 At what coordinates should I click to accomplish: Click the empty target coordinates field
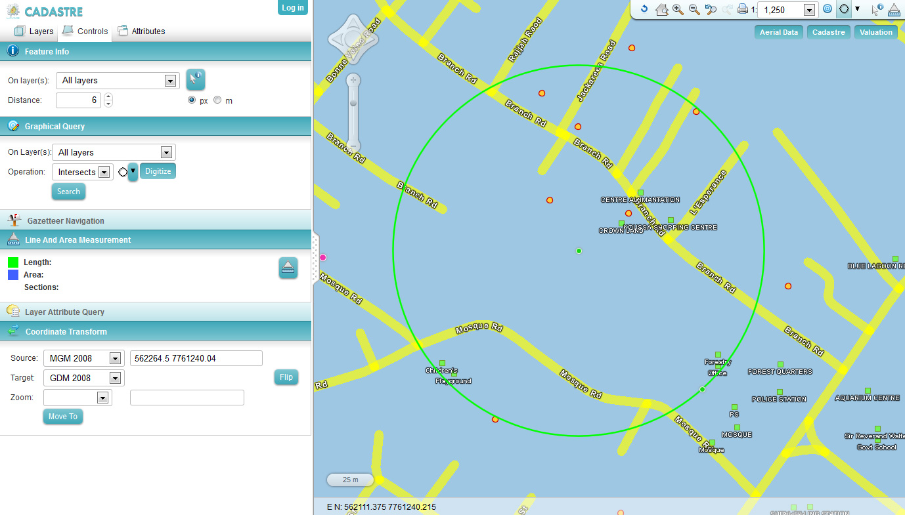tap(187, 398)
